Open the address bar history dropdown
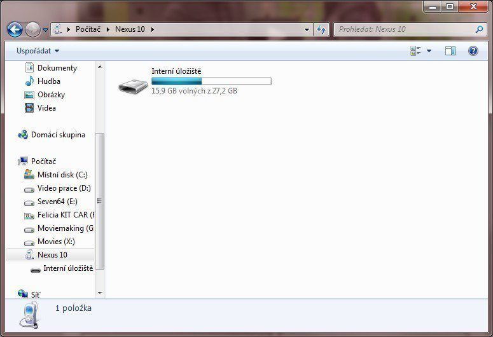Viewport: 493px width, 337px height. 307,29
